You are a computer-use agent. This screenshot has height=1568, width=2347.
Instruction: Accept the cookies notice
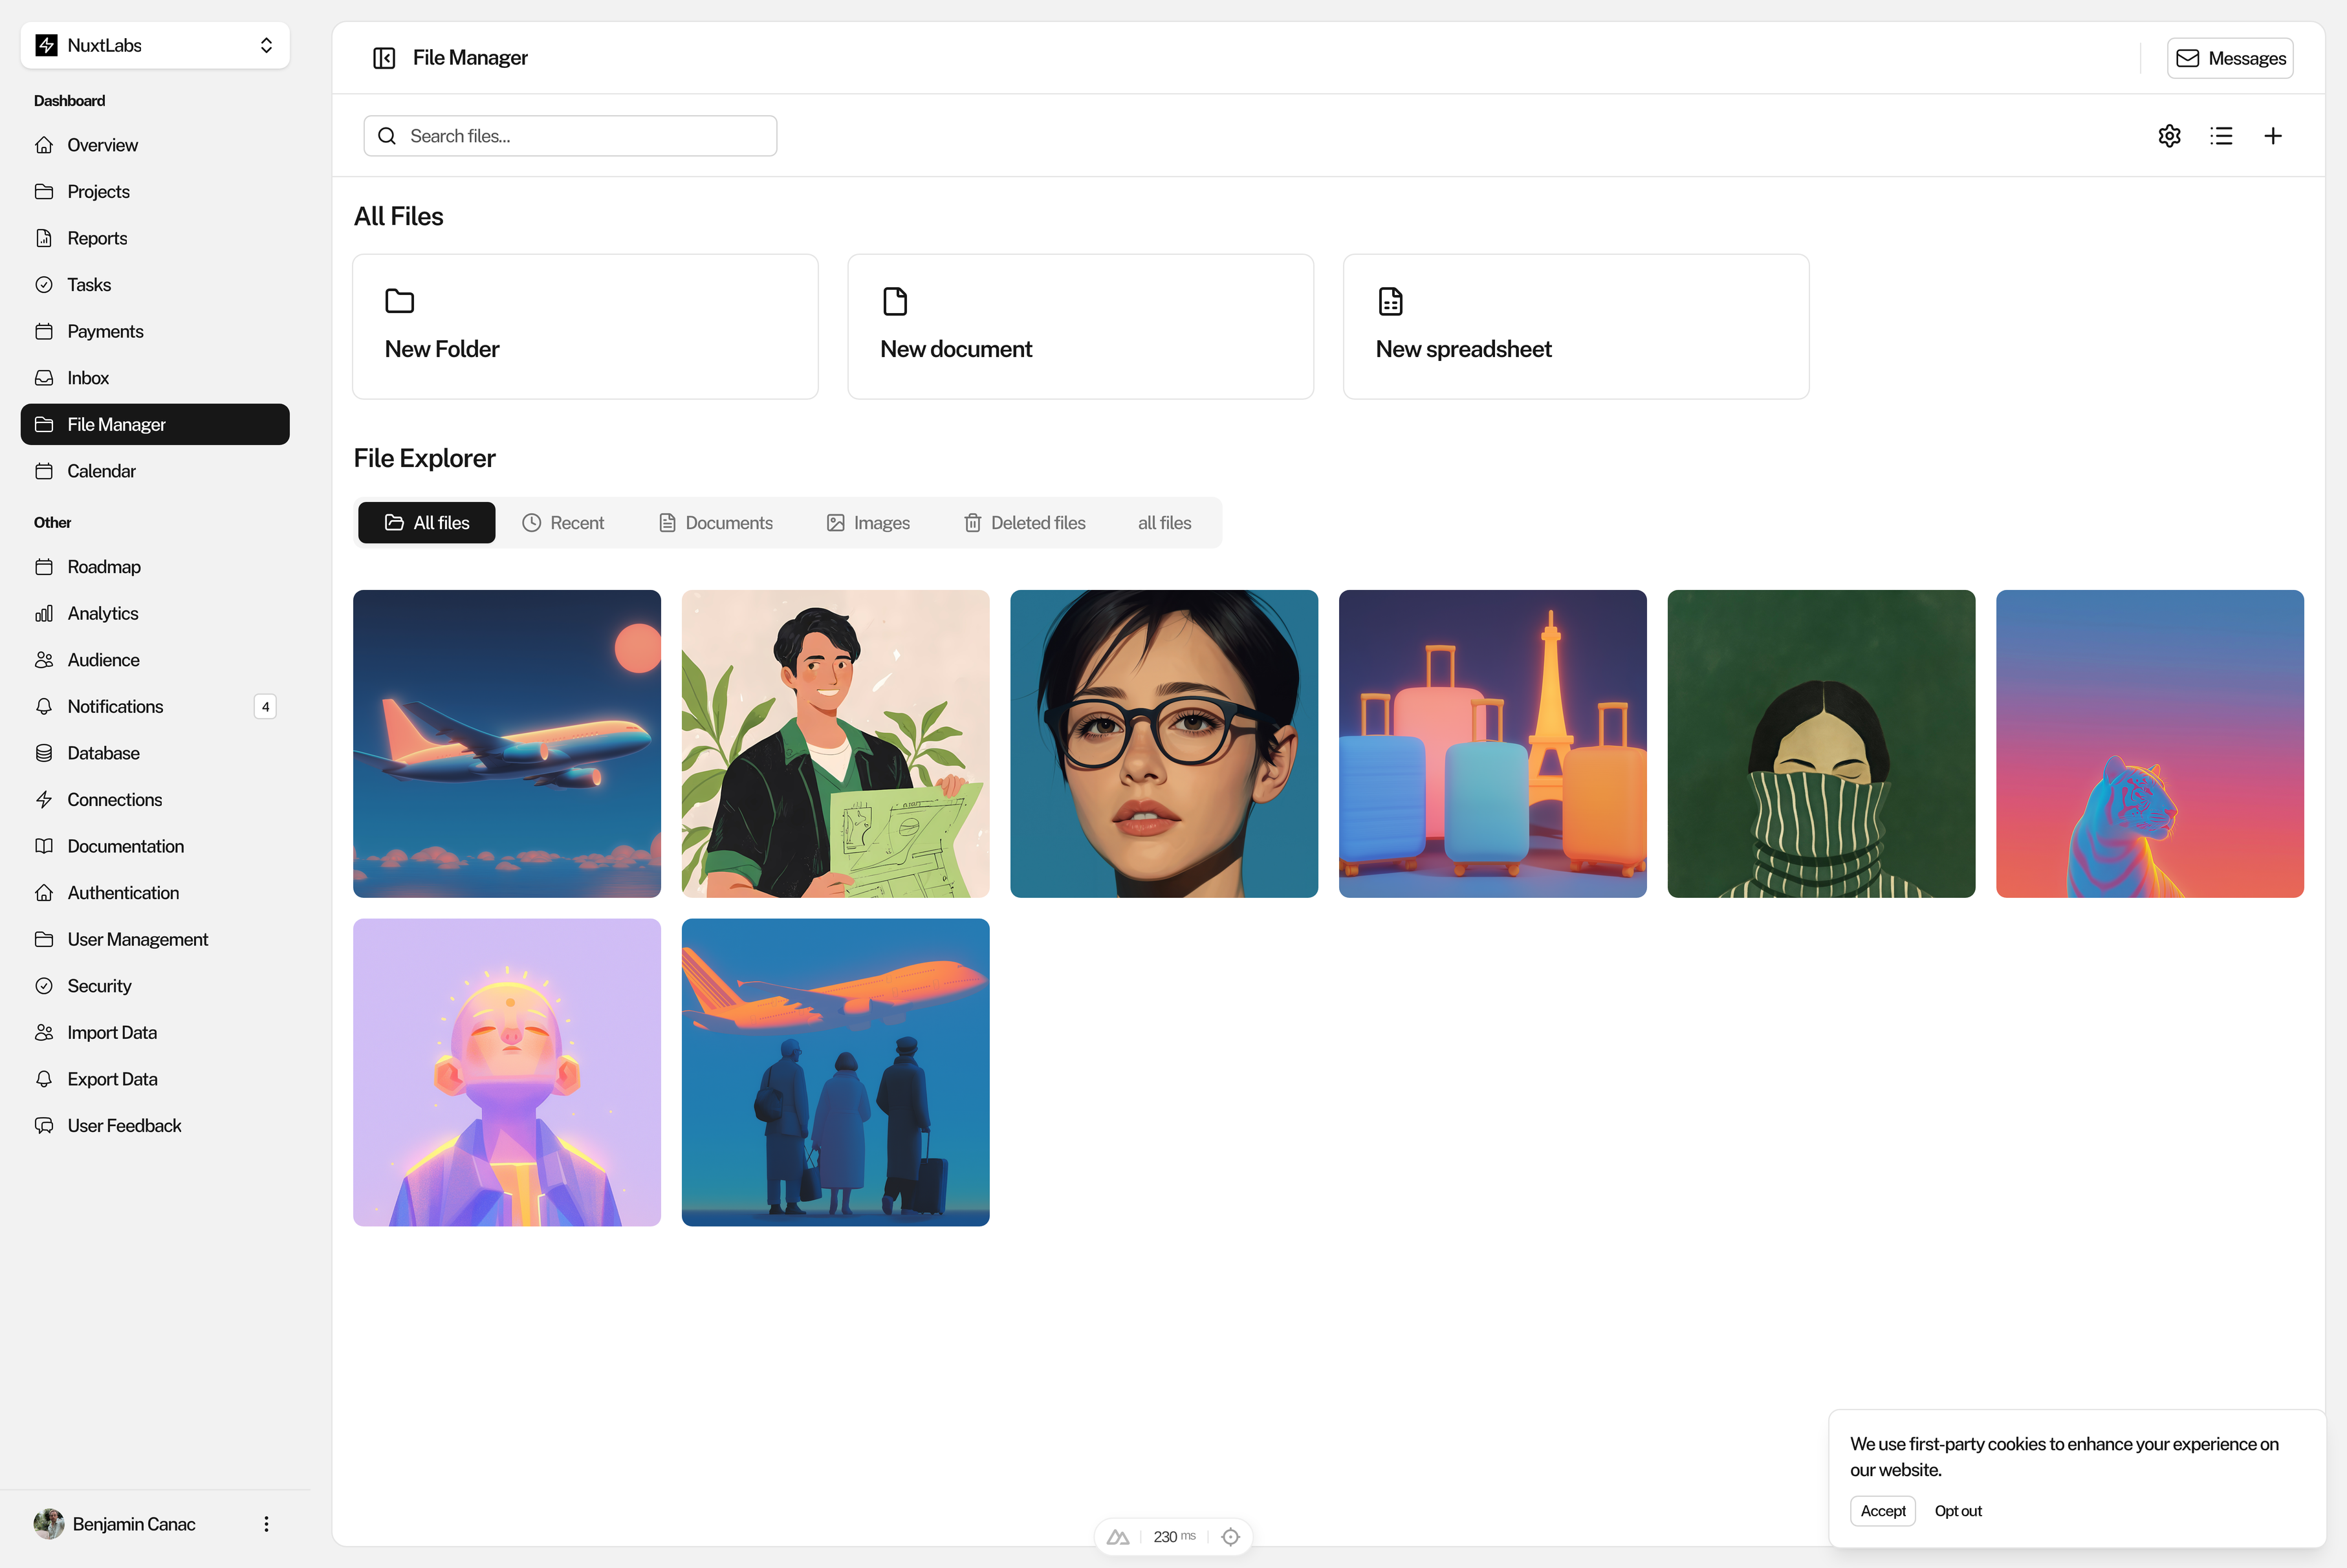click(x=1882, y=1511)
